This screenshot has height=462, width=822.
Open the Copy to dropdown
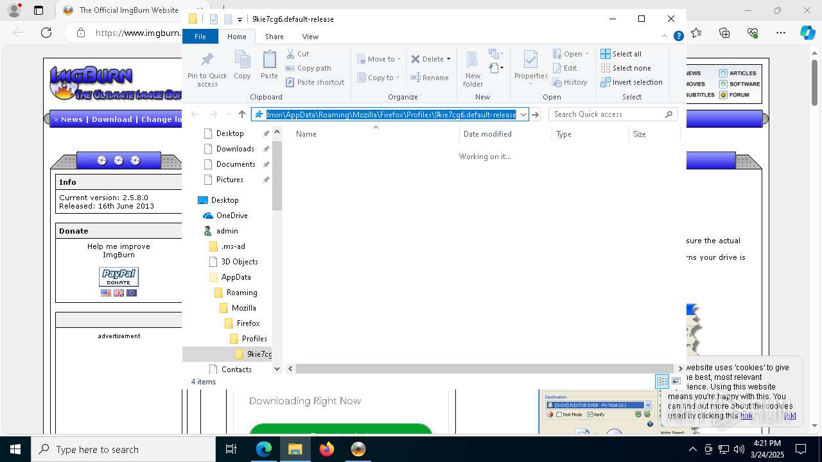pyautogui.click(x=379, y=78)
